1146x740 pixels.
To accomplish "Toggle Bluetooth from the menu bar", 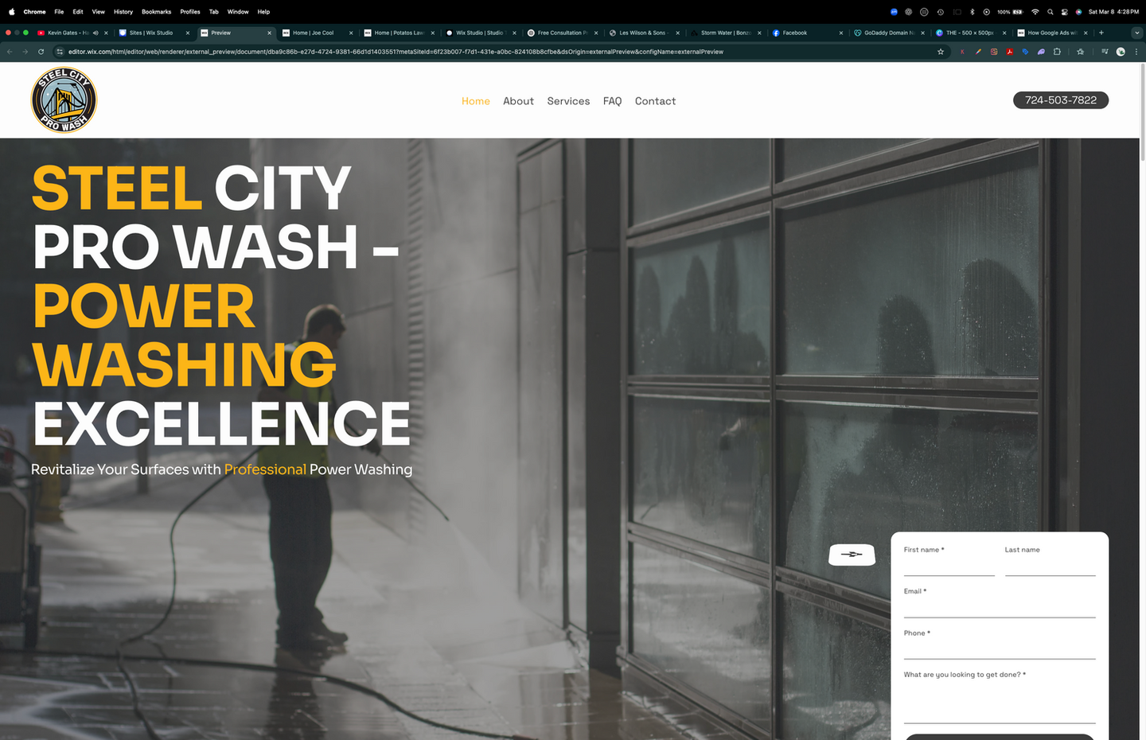I will pyautogui.click(x=972, y=12).
